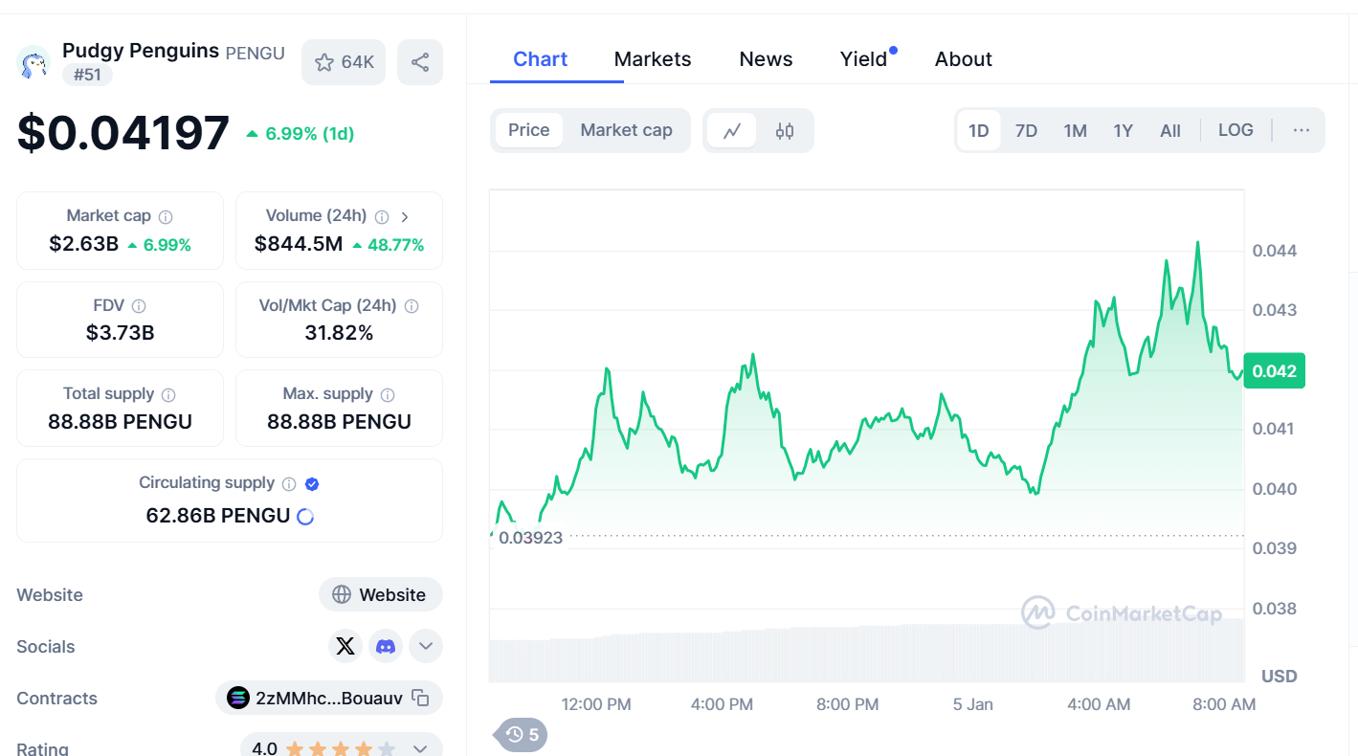The image size is (1358, 756).
Task: Click the $2.63B market cap value
Action: point(84,244)
